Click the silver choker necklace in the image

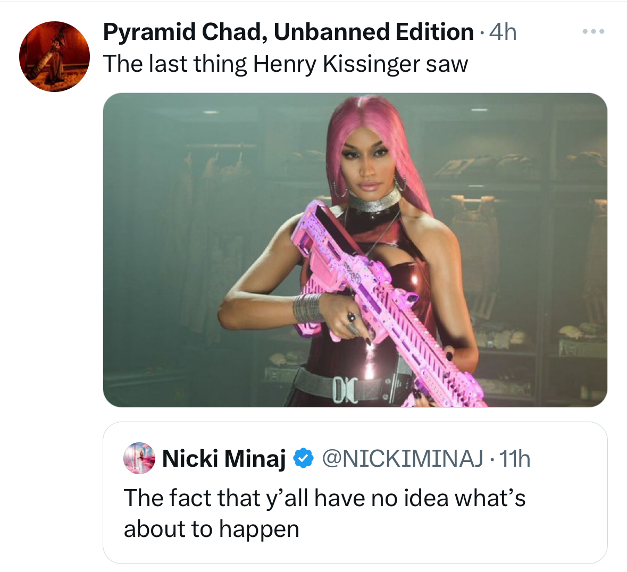(373, 201)
